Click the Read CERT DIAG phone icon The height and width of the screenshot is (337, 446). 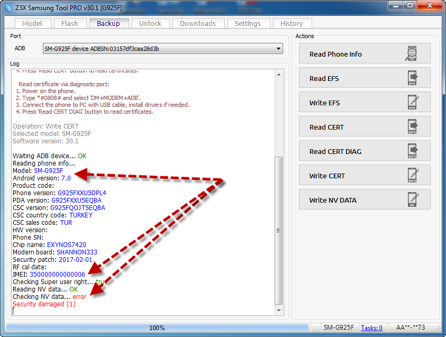pyautogui.click(x=413, y=151)
